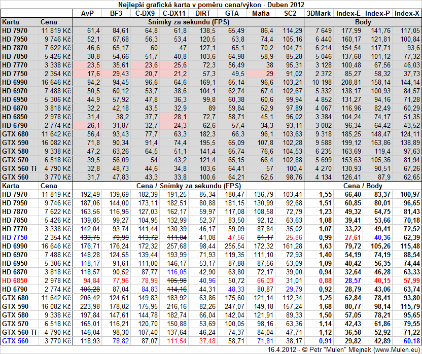Select the 3DMark score 7 649
This screenshot has width=422, height=354.
[324, 31]
